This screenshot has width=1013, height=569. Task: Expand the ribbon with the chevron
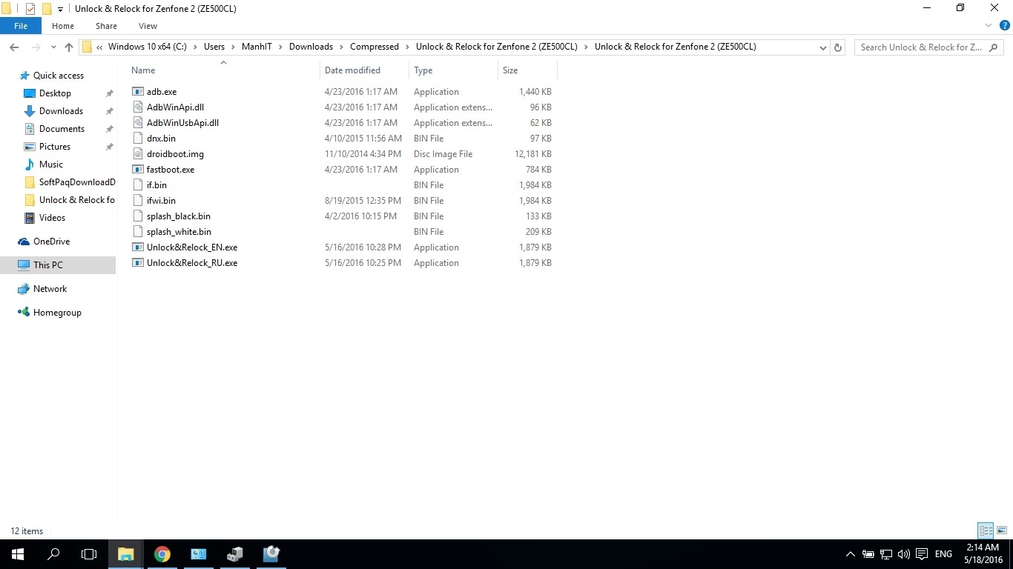pos(988,26)
